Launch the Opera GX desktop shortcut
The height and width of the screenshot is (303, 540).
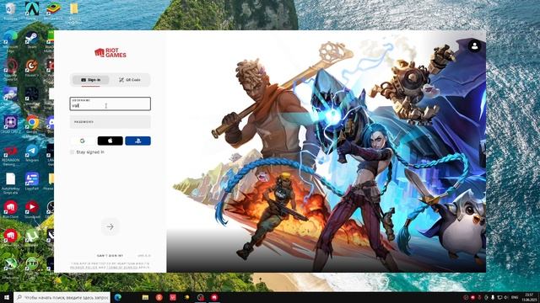coord(10,70)
